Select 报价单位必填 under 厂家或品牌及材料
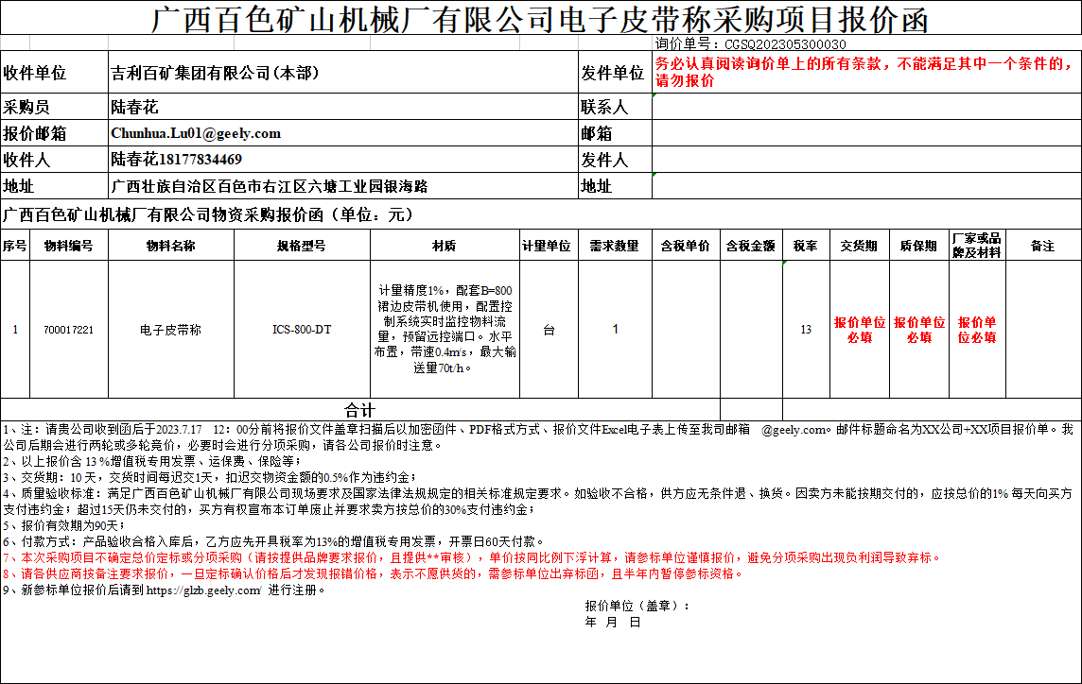This screenshot has height=684, width=1082. [977, 330]
